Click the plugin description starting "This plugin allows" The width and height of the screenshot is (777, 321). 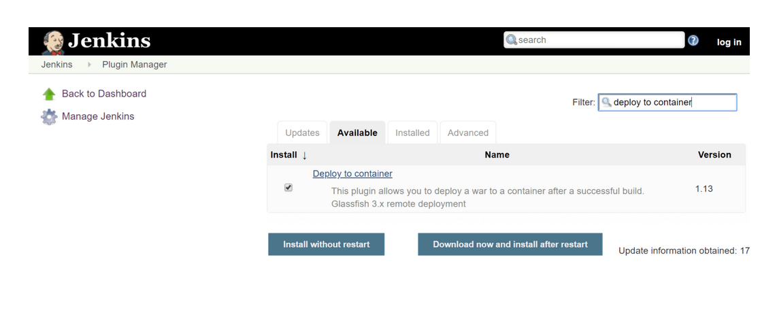tap(488, 190)
